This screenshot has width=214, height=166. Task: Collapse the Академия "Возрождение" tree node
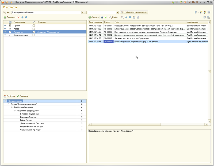15,110
